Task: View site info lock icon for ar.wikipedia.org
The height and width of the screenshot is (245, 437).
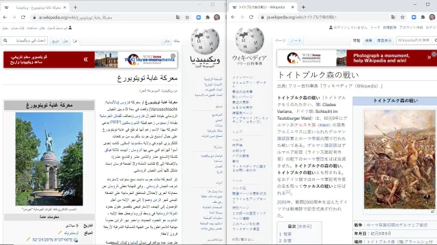Action: pos(34,17)
